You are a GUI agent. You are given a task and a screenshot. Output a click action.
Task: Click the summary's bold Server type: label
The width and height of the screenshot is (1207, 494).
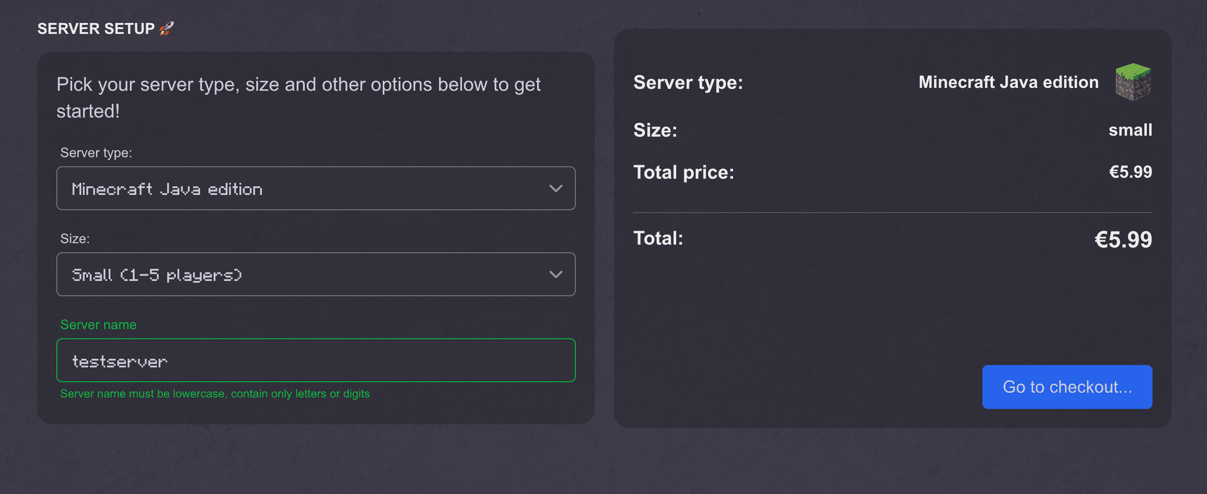coord(688,83)
